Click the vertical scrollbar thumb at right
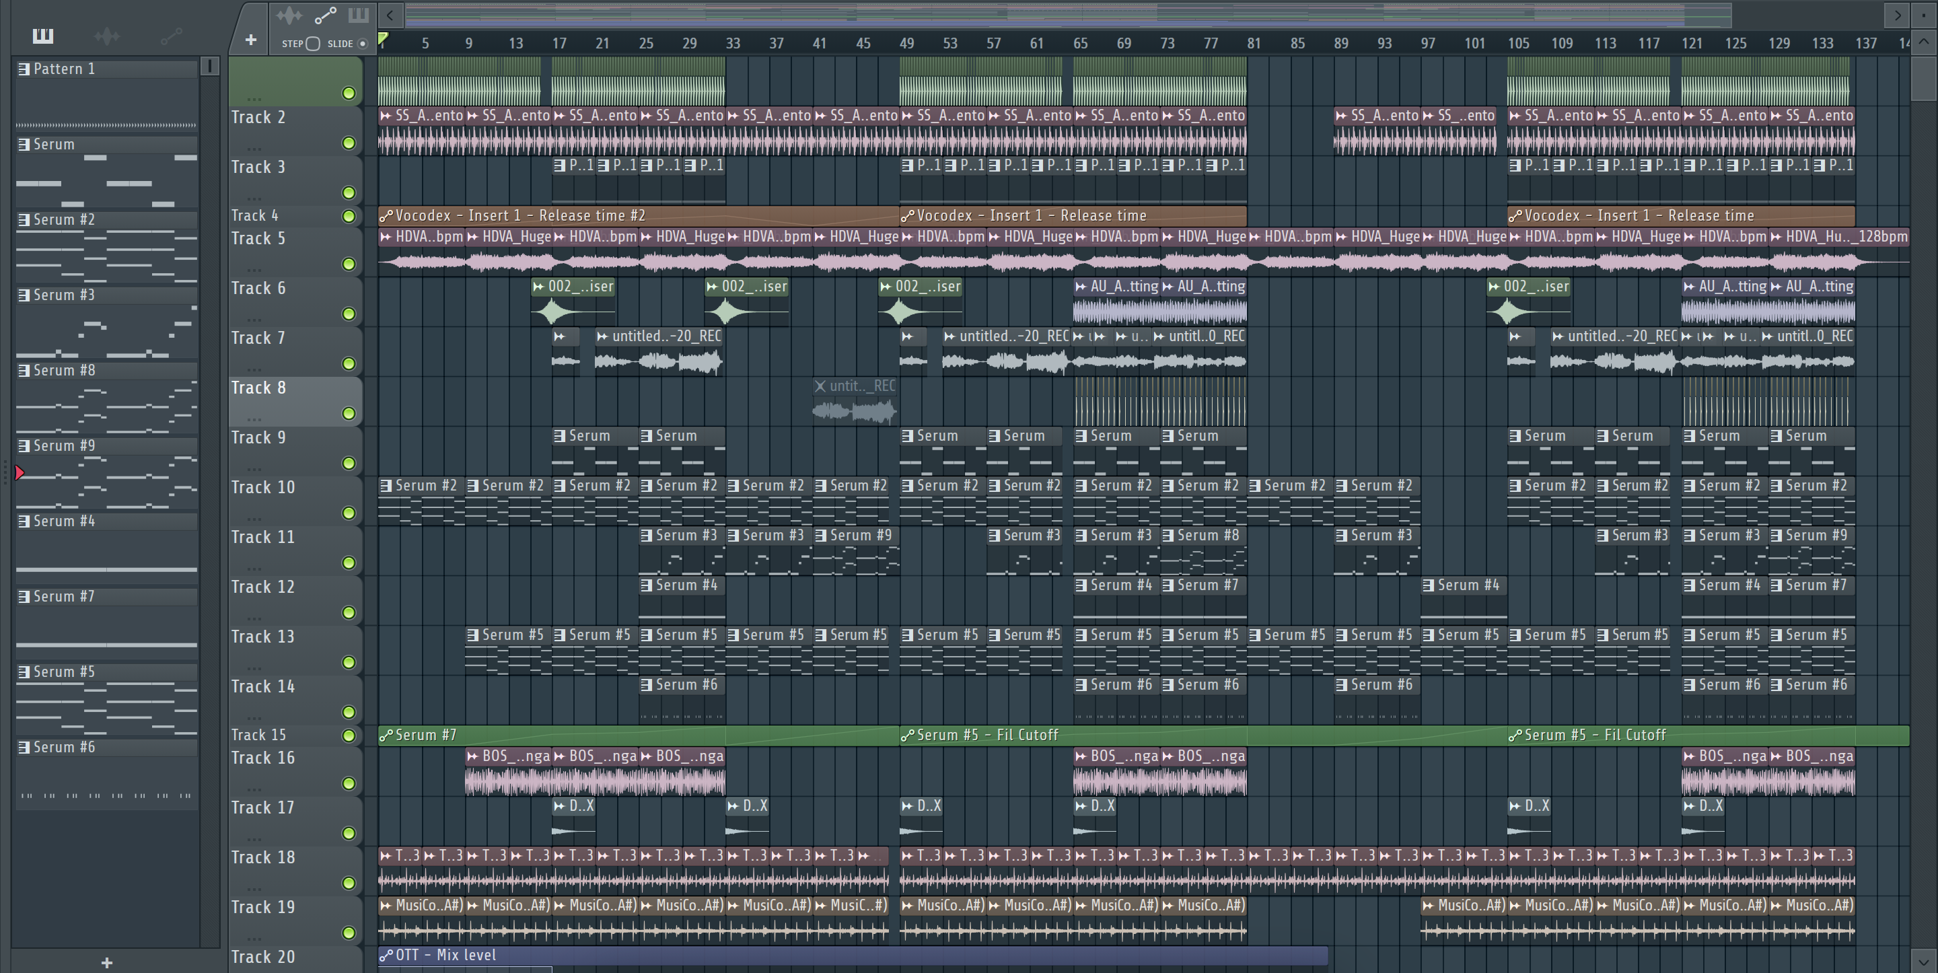The width and height of the screenshot is (1938, 973). point(1924,77)
